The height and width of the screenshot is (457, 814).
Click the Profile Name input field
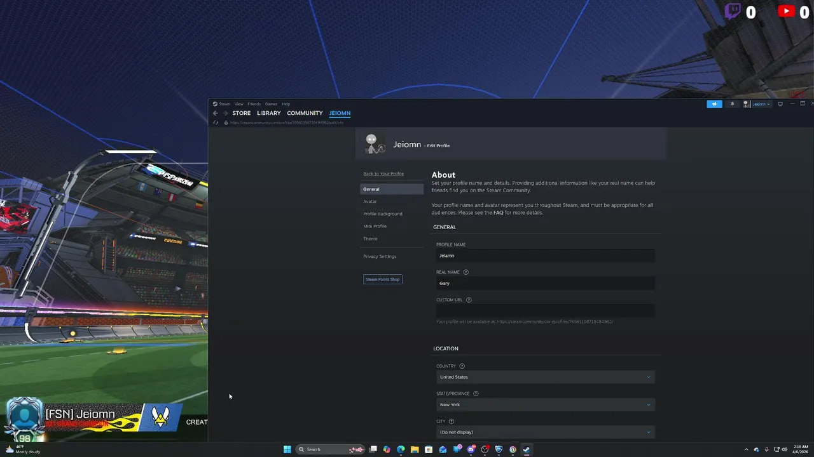click(546, 256)
